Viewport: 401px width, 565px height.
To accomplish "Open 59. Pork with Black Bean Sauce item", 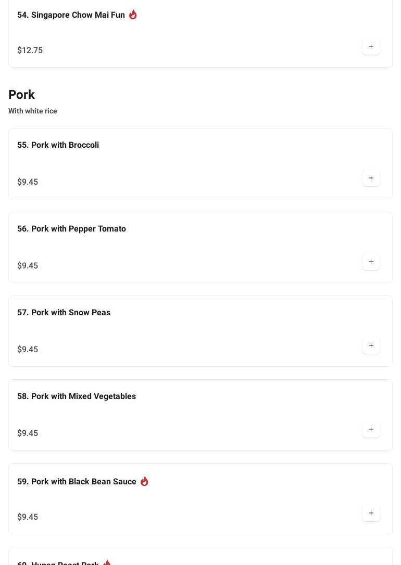I will click(x=77, y=482).
